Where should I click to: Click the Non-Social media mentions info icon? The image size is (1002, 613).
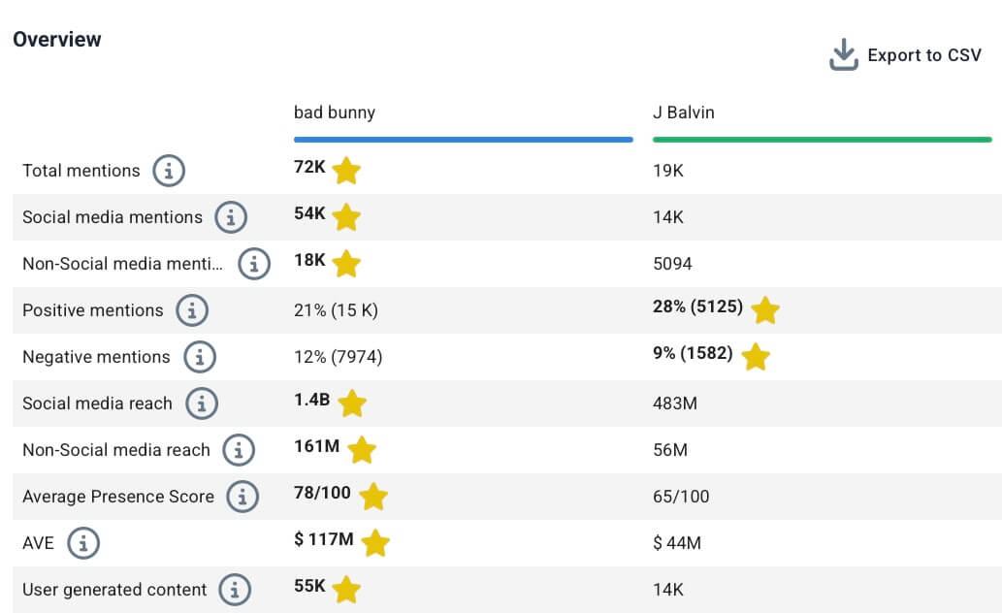click(254, 264)
